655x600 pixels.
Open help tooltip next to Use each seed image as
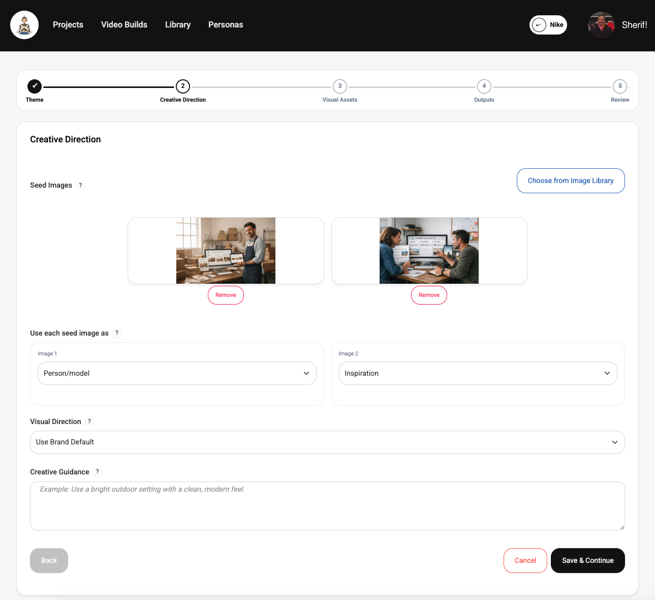[117, 333]
